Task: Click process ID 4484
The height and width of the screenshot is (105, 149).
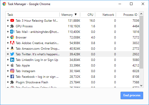Action: [x=136, y=26]
